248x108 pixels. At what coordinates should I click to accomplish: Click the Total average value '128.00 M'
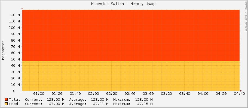coord(100,99)
